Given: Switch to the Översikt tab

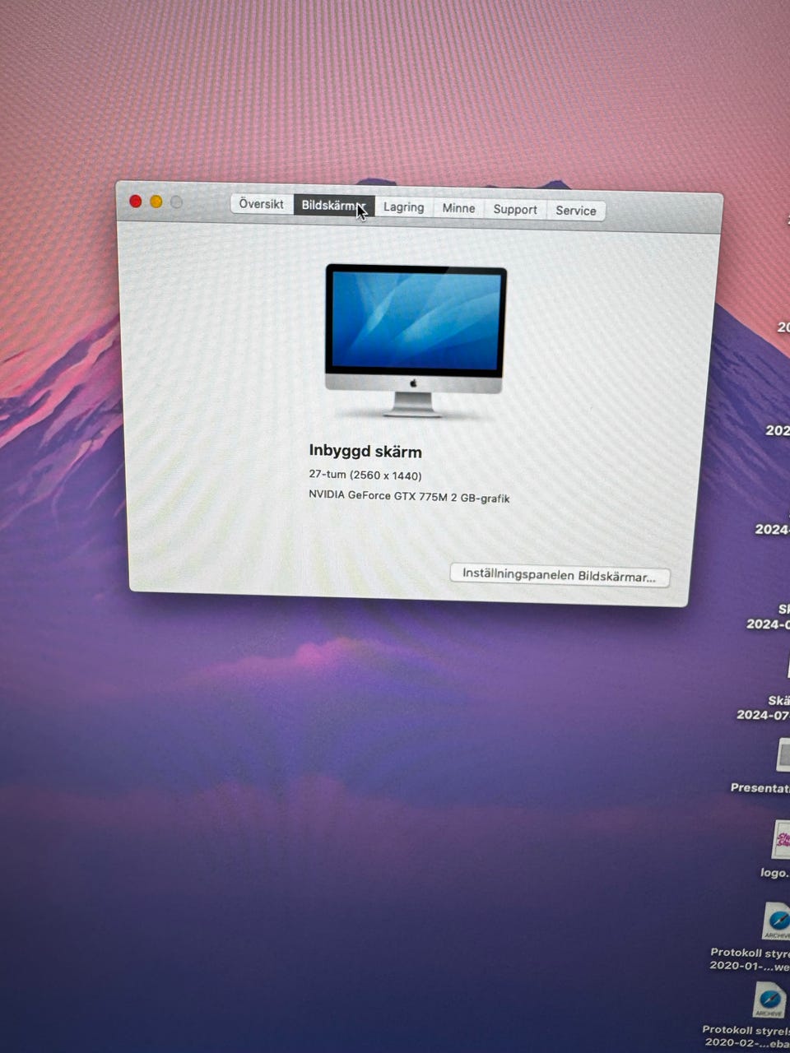Looking at the screenshot, I should coord(261,204).
